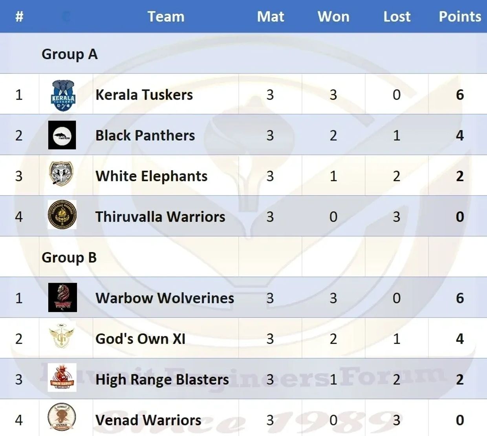
Task: Open the Kerala Tuskers team name
Action: click(x=144, y=95)
